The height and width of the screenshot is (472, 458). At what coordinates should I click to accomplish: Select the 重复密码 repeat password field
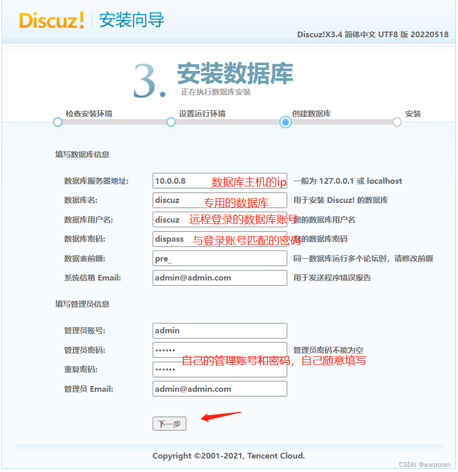(219, 370)
